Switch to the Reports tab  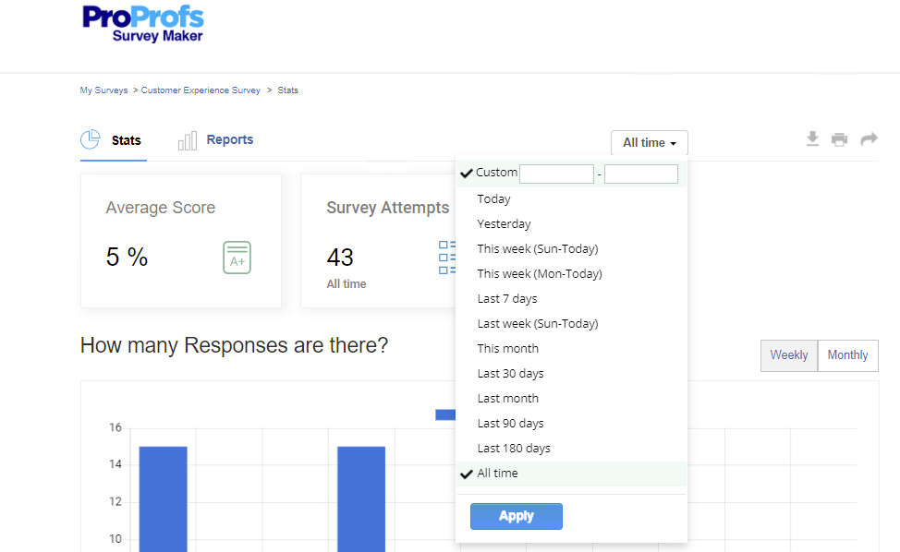point(216,140)
